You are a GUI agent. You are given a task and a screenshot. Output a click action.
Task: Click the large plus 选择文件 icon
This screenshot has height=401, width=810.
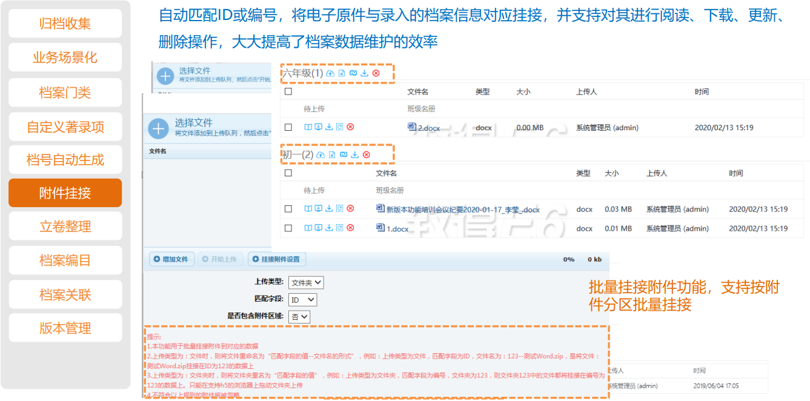[158, 128]
